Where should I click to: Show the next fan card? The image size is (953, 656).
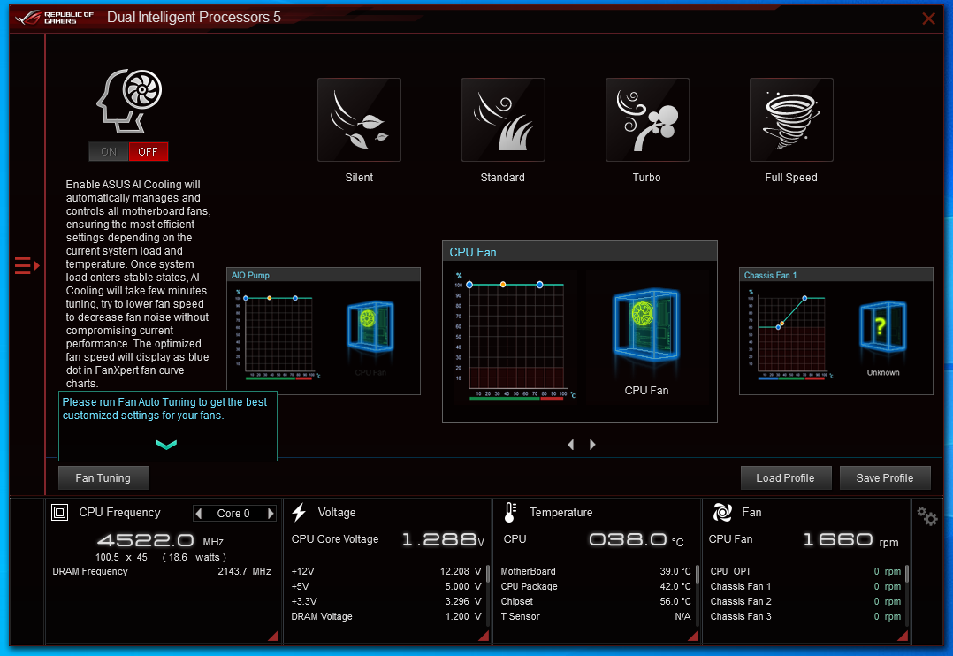coord(592,445)
